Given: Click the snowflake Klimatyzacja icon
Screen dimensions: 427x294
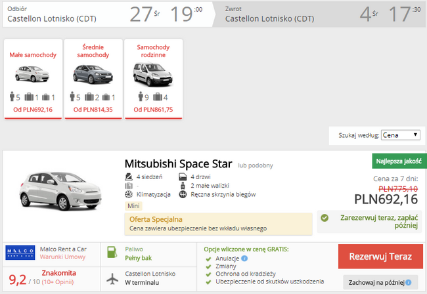Looking at the screenshot, I should point(129,194).
